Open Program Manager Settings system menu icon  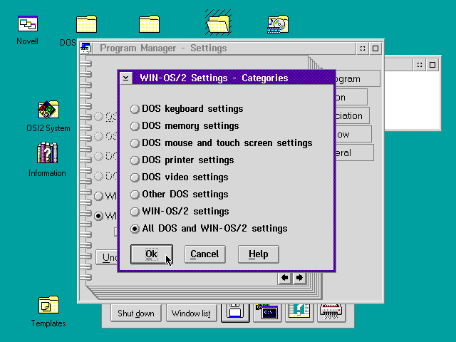tap(86, 48)
